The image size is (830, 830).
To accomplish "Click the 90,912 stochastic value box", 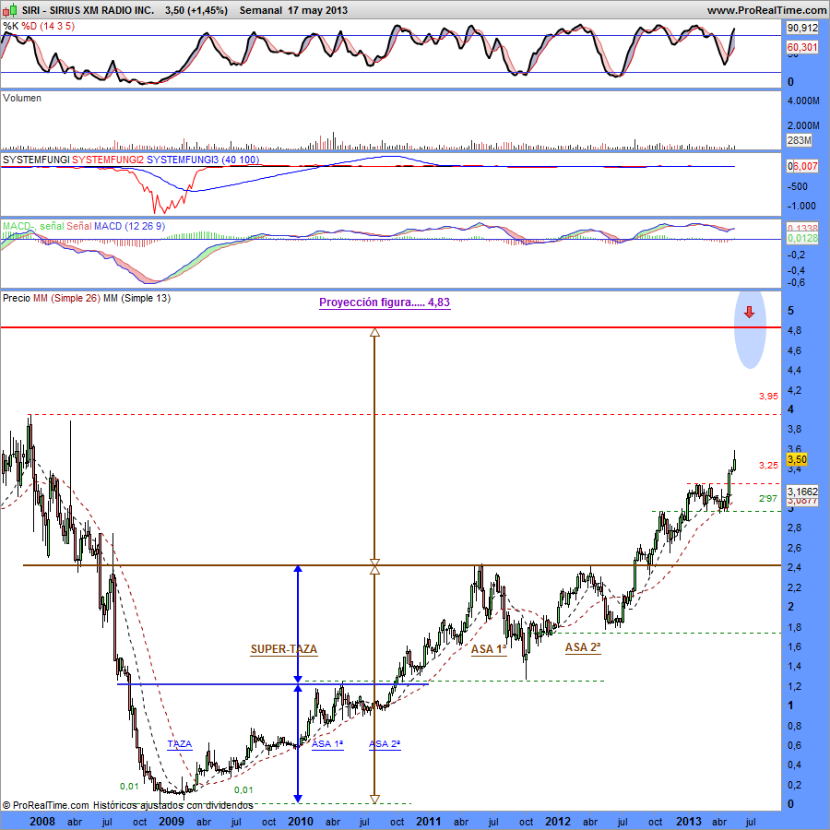I will click(802, 28).
